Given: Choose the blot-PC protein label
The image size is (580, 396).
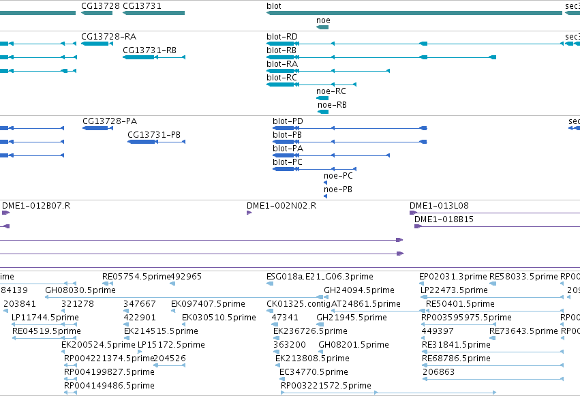Looking at the screenshot, I should pyautogui.click(x=288, y=162).
